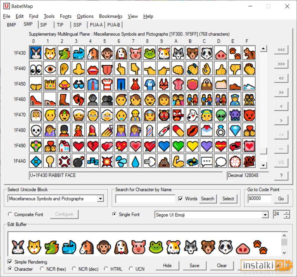Image resolution: width=297 pixels, height=277 pixels.
Task: Click the Go code point button
Action: coord(281,198)
